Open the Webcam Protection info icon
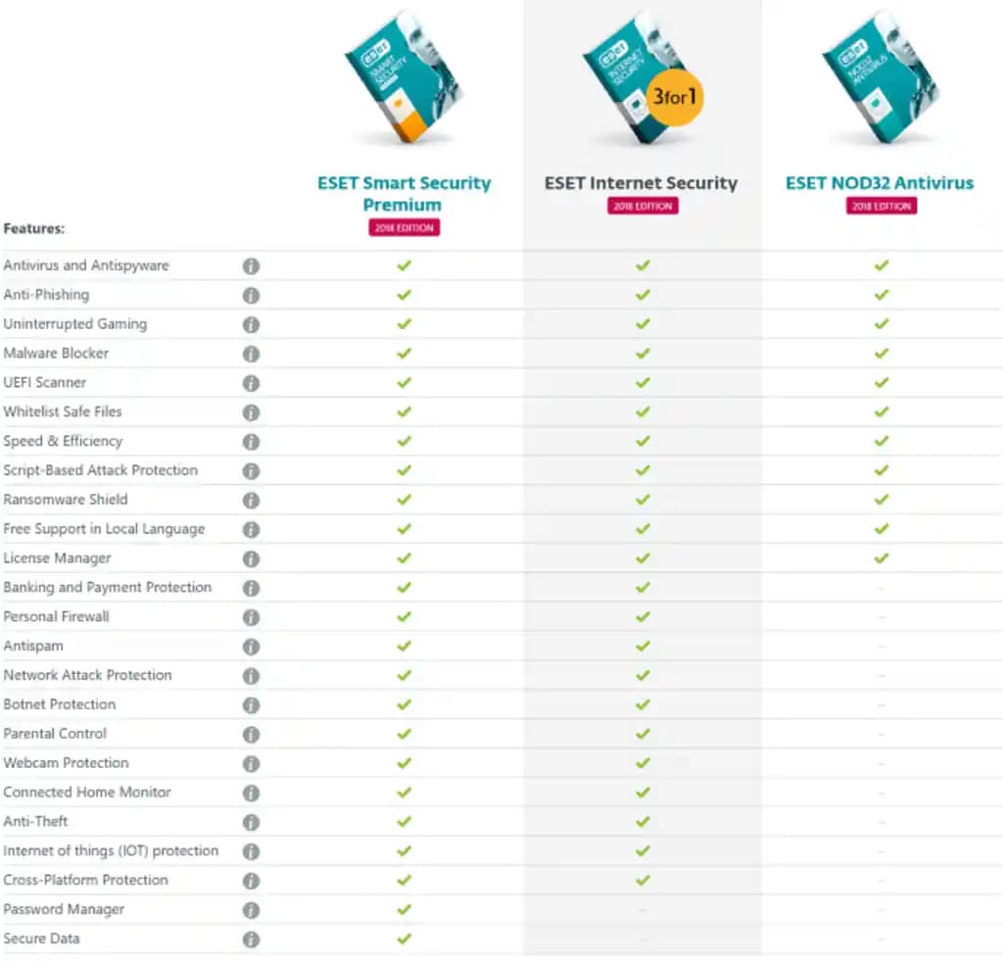1003x965 pixels. pyautogui.click(x=251, y=763)
